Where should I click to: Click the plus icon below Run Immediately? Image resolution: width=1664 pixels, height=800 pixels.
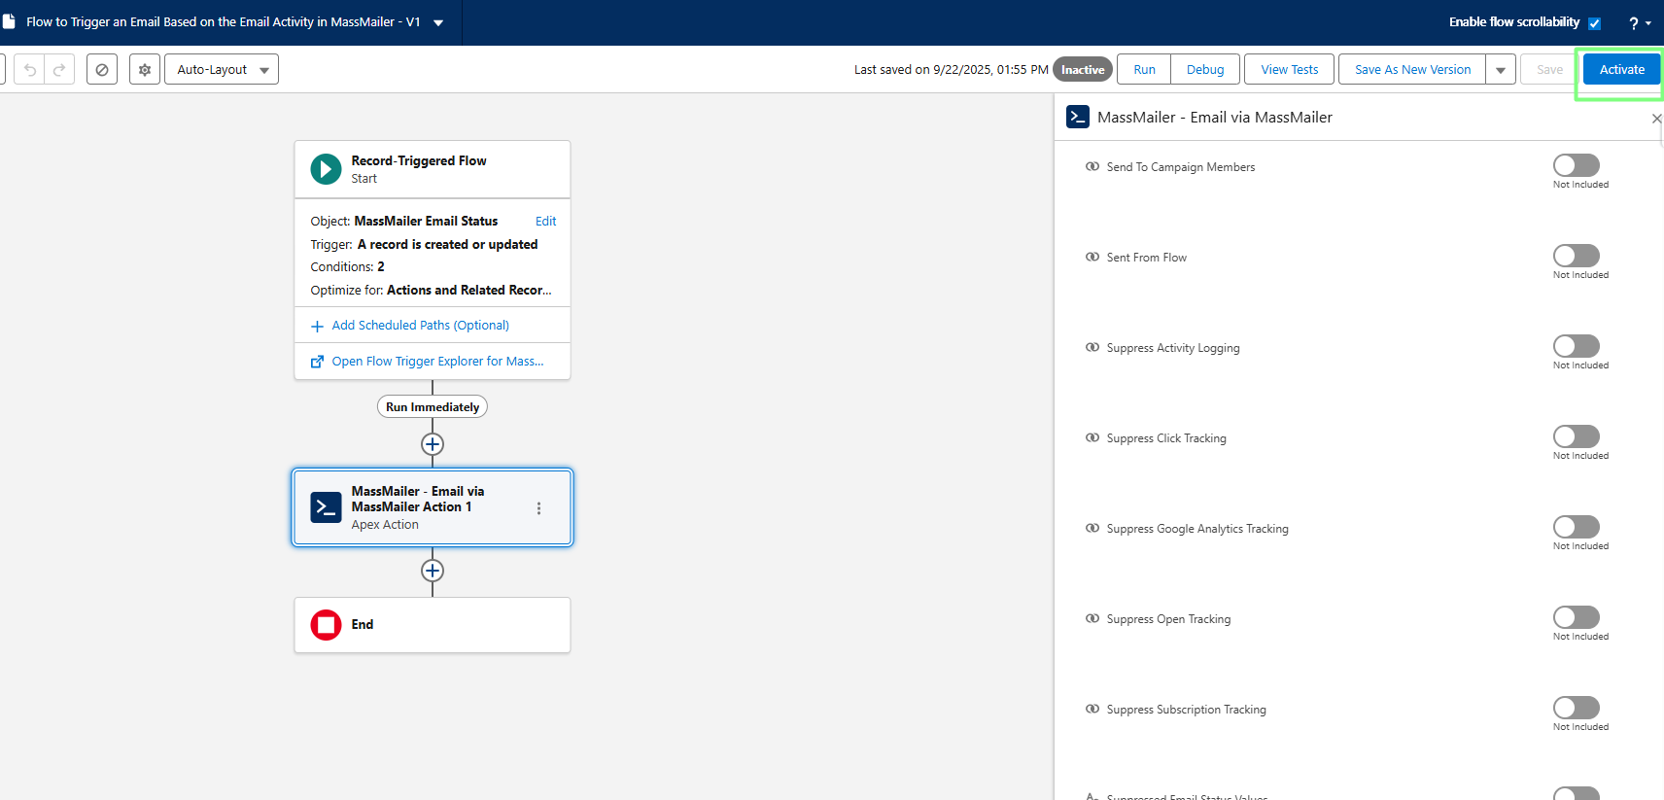coord(433,444)
